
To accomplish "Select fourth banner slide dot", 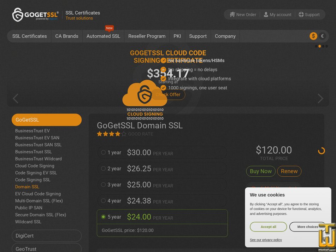I will click(x=326, y=46).
